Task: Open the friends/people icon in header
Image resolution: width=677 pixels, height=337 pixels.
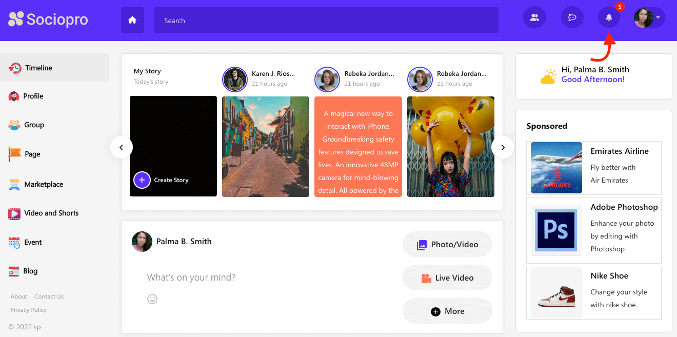Action: [534, 17]
